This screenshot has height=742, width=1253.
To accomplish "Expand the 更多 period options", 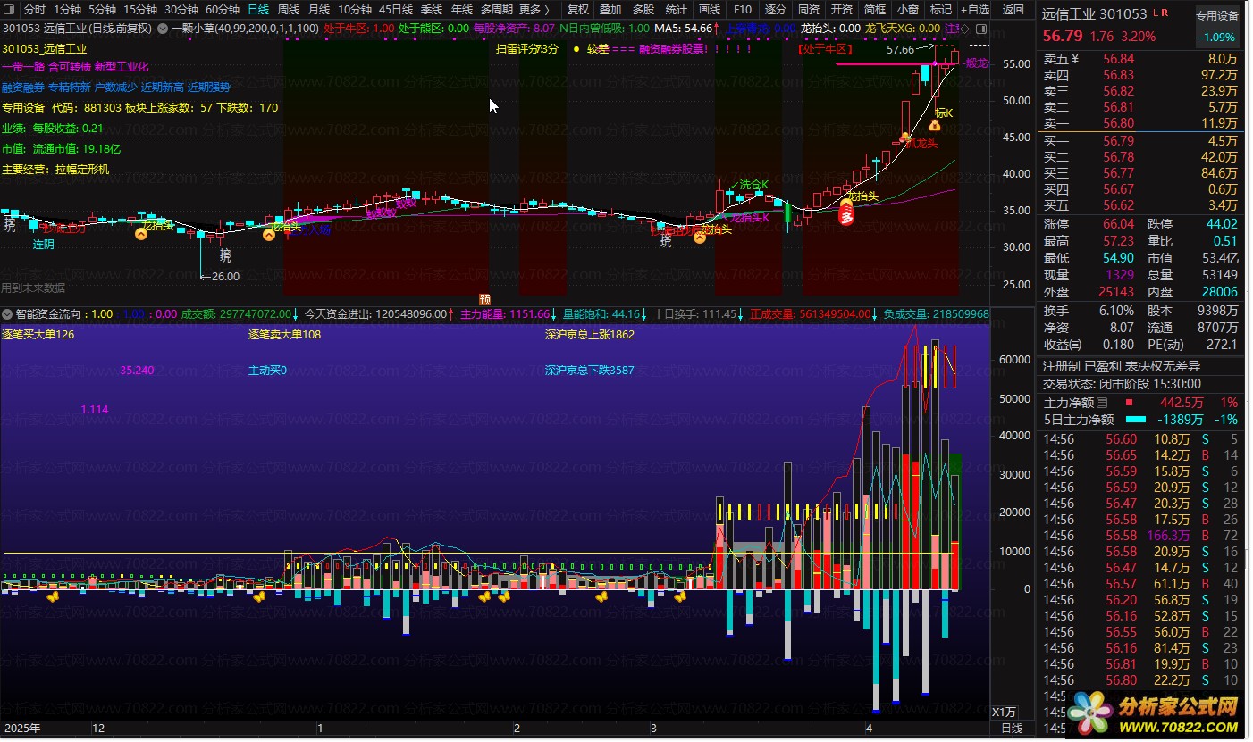I will [534, 10].
